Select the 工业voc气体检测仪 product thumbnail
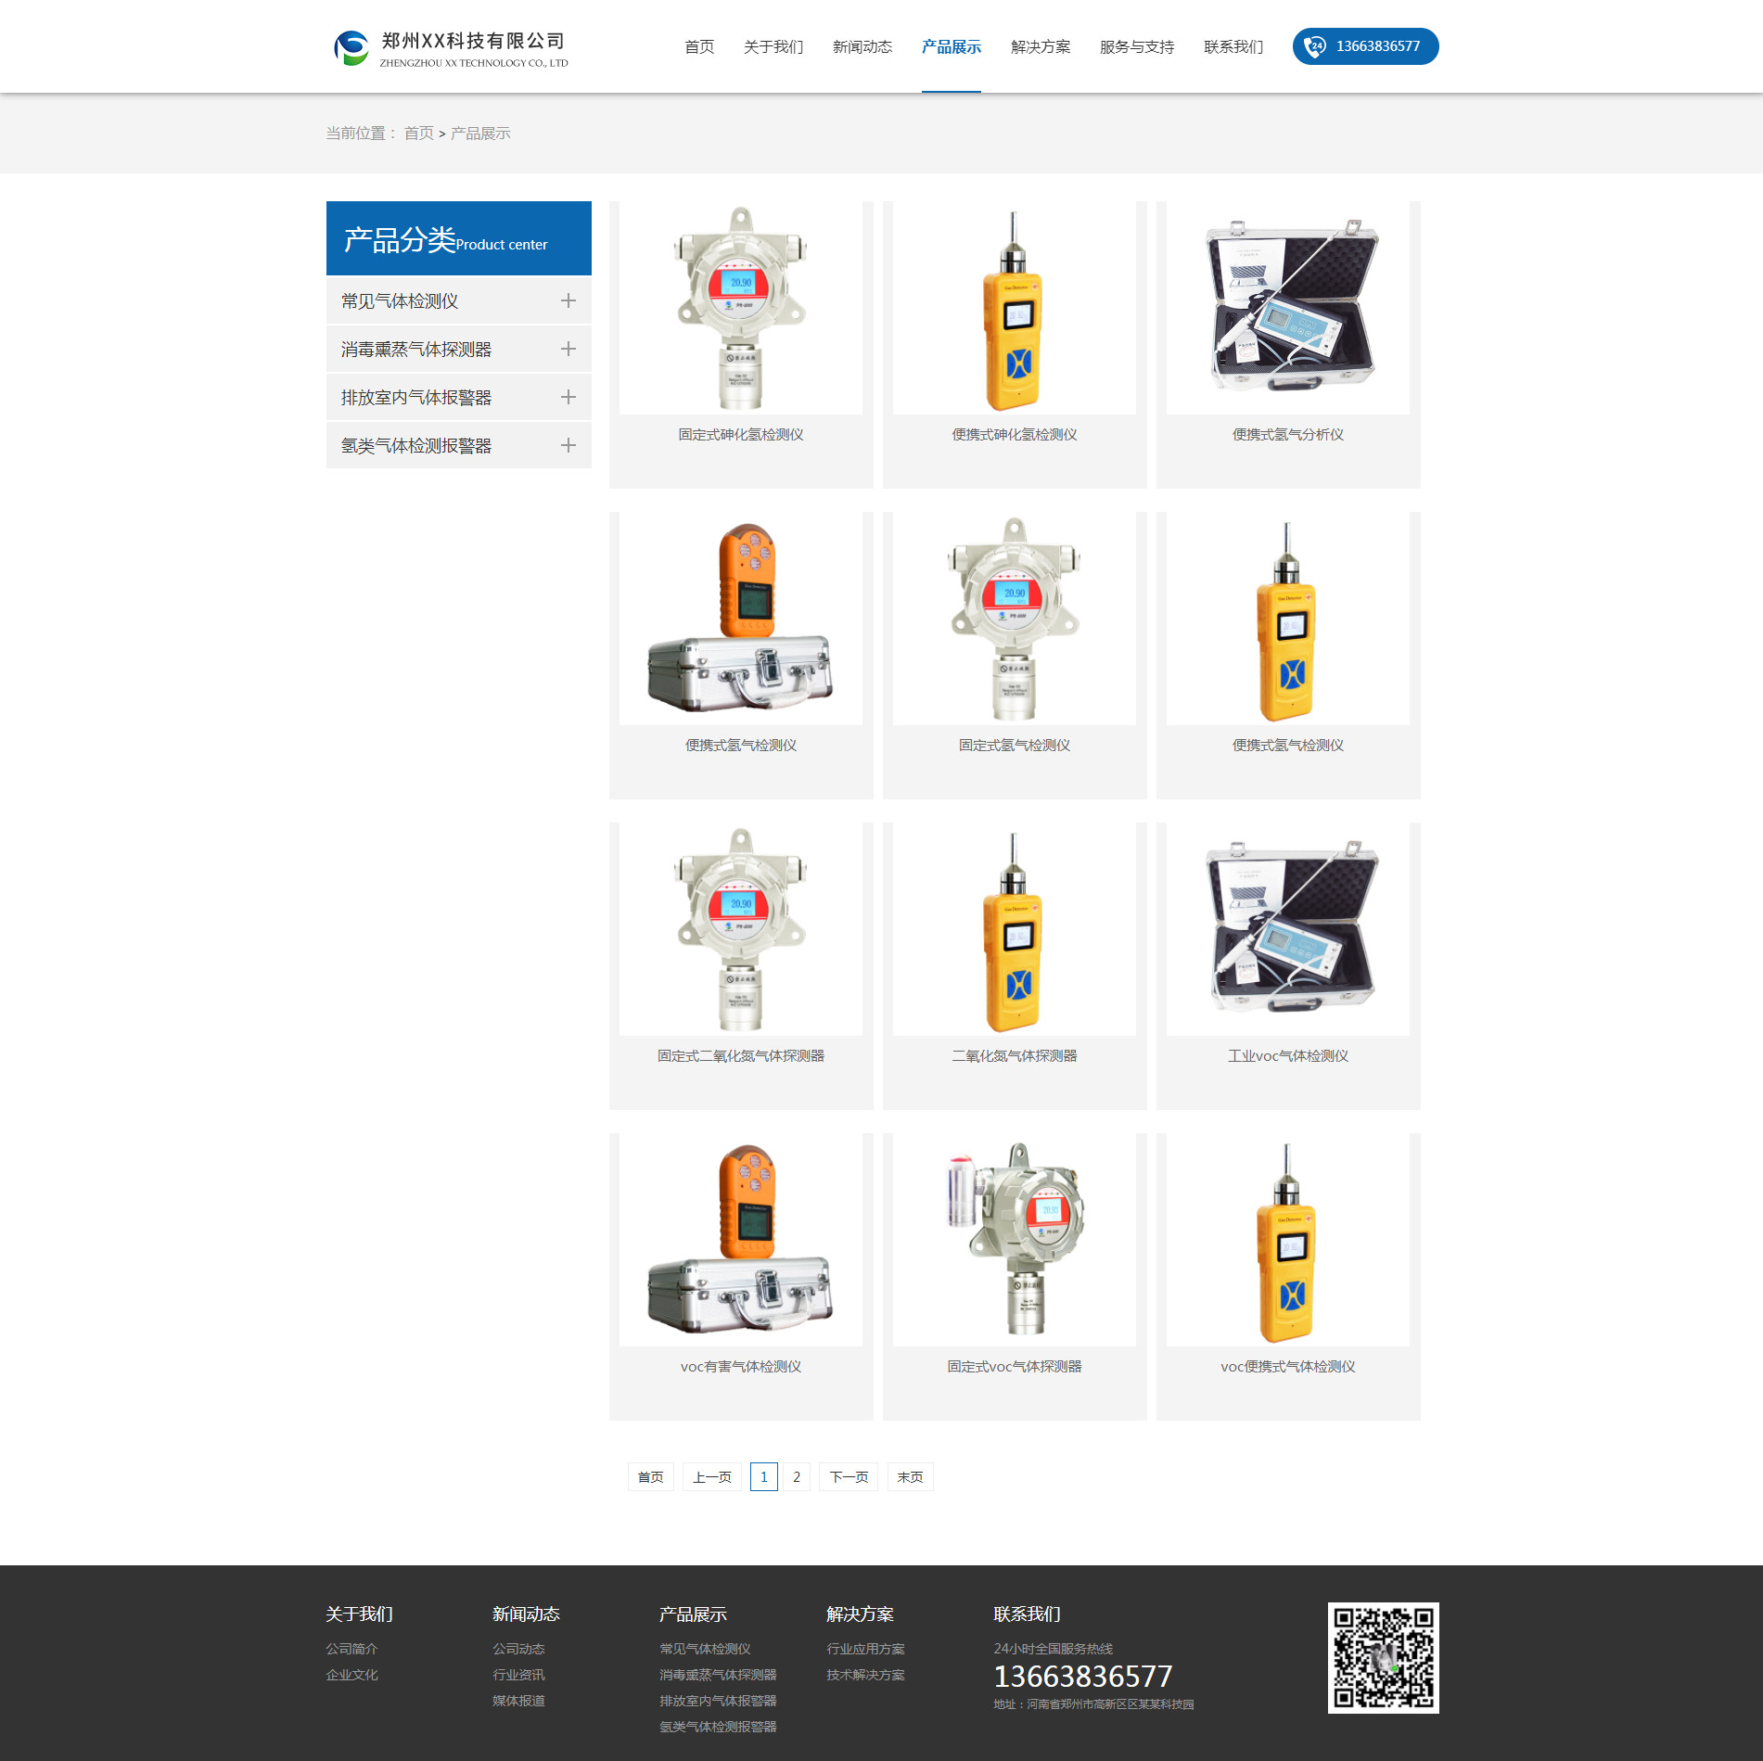Viewport: 1763px width, 1761px height. pyautogui.click(x=1287, y=929)
